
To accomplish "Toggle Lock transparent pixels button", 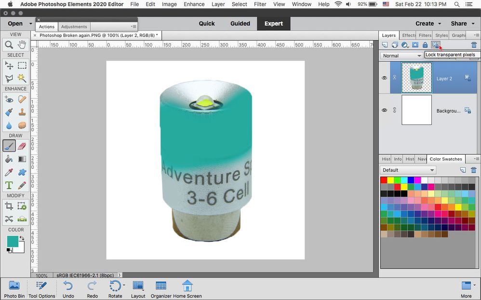I will 436,45.
